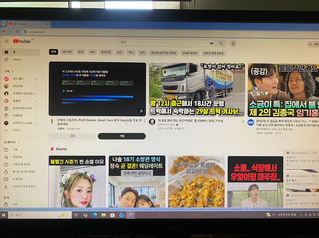
Task: Click the 시청 button on the ad
Action: pos(73,136)
